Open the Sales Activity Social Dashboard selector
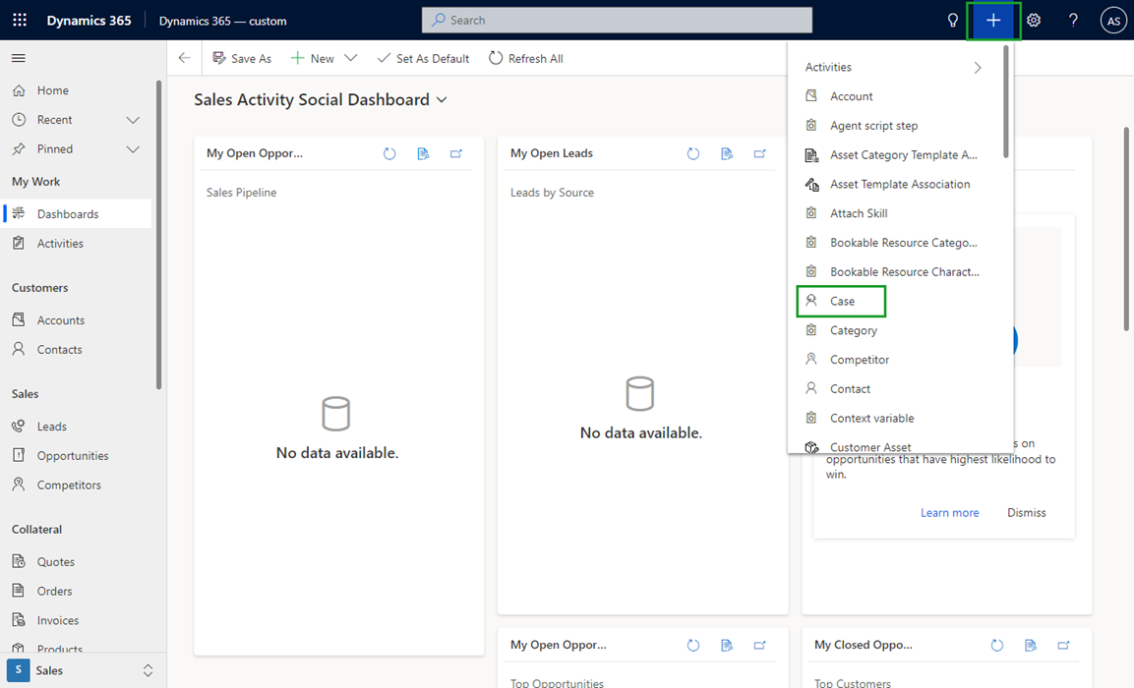Viewport: 1134px width, 688px height. [441, 99]
